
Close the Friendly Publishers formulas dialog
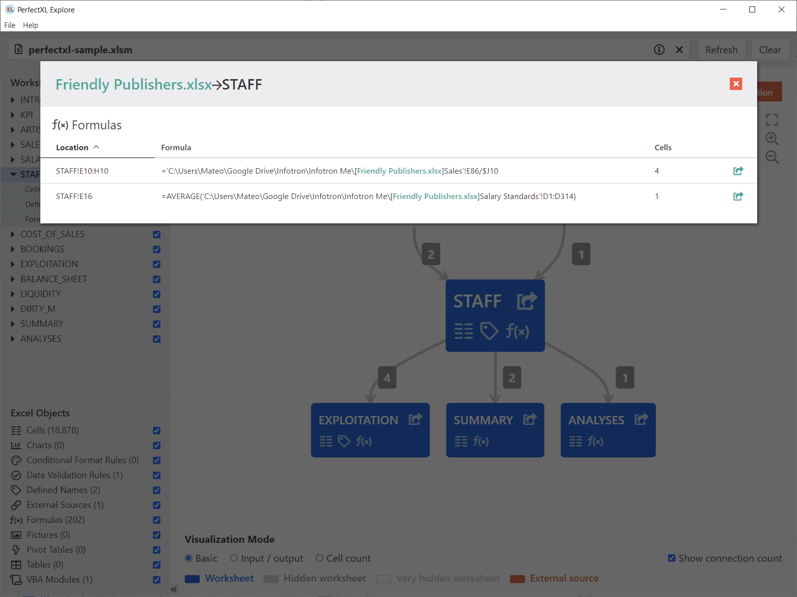(736, 84)
